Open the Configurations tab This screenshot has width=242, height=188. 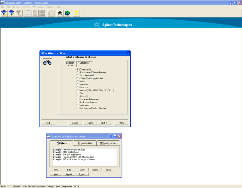108,143
